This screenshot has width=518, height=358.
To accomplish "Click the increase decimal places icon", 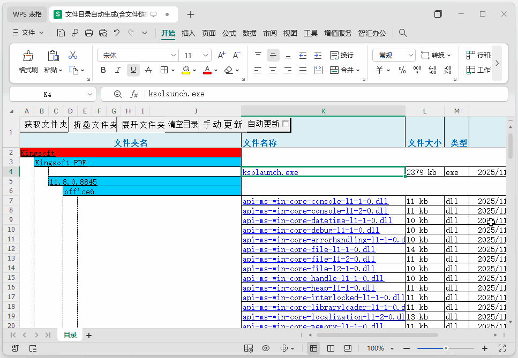I will click(x=432, y=70).
